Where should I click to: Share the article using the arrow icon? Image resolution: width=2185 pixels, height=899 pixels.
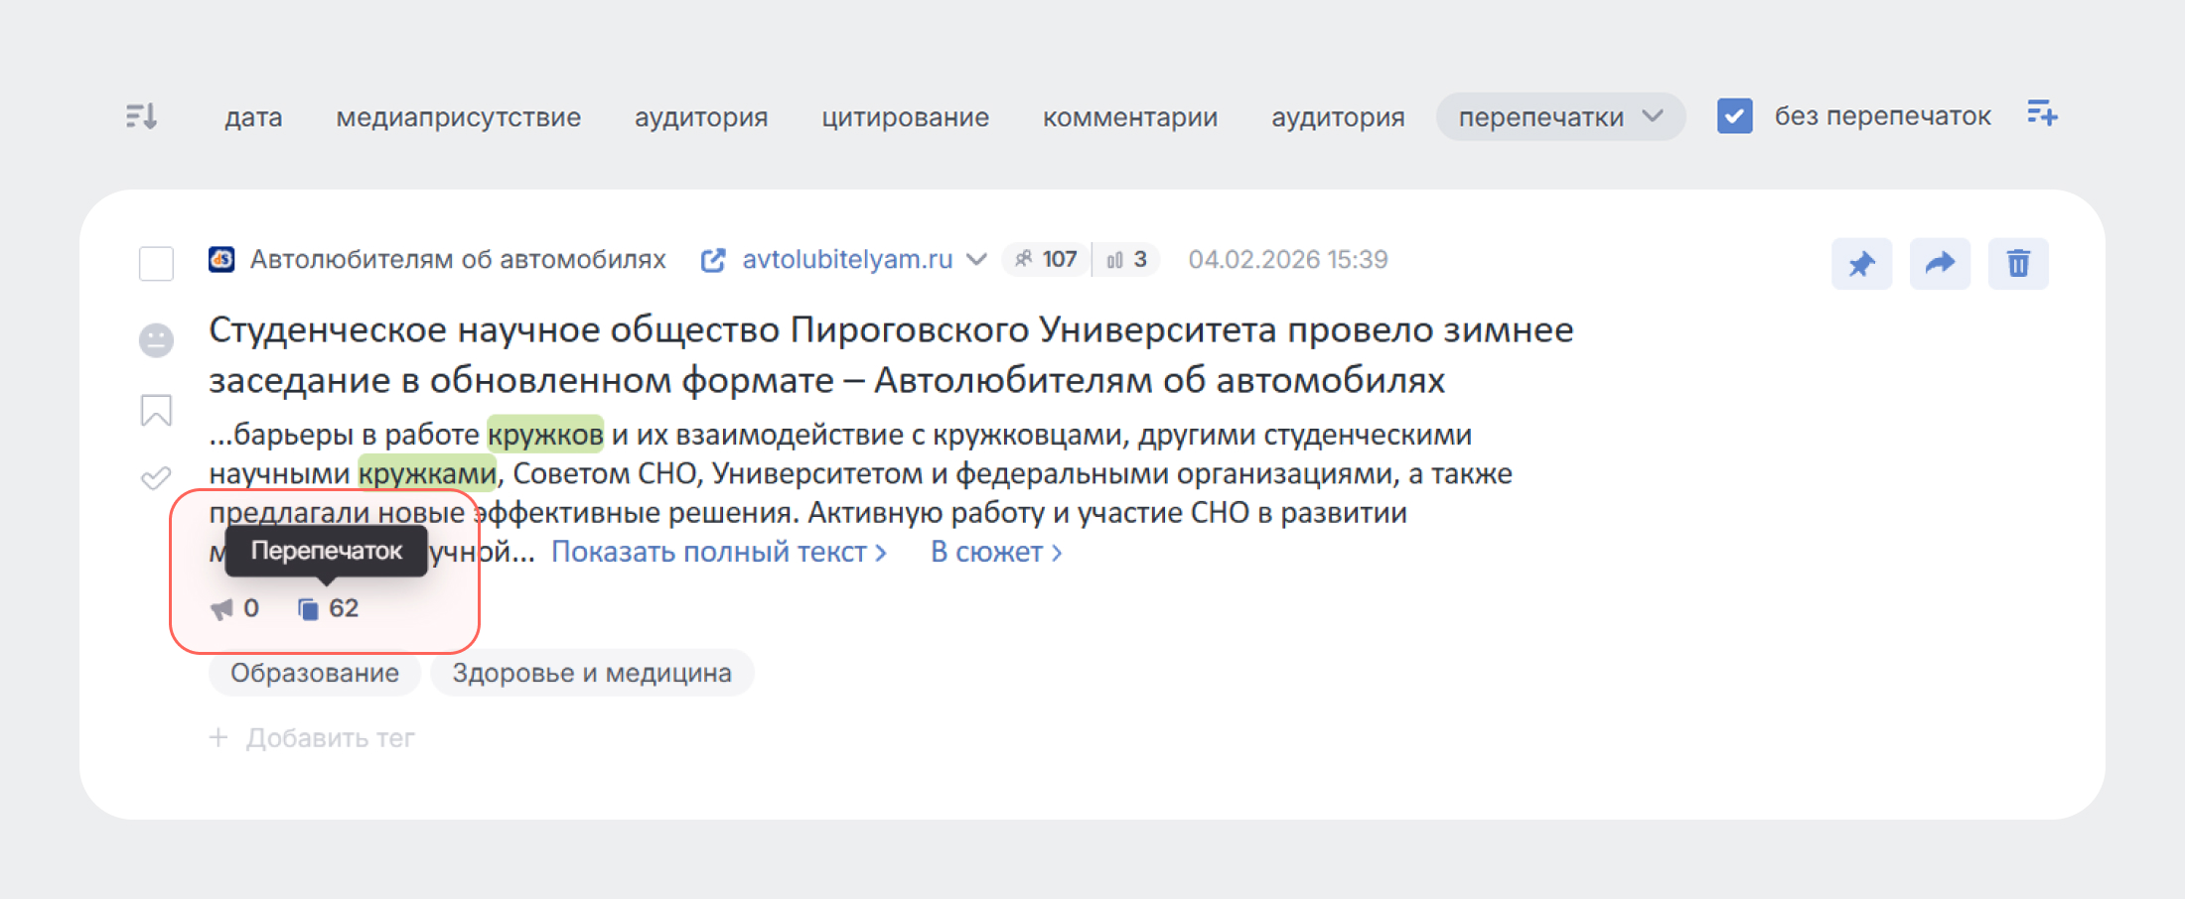(1940, 264)
